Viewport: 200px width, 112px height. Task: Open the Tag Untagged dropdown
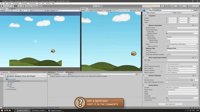pos(160,13)
